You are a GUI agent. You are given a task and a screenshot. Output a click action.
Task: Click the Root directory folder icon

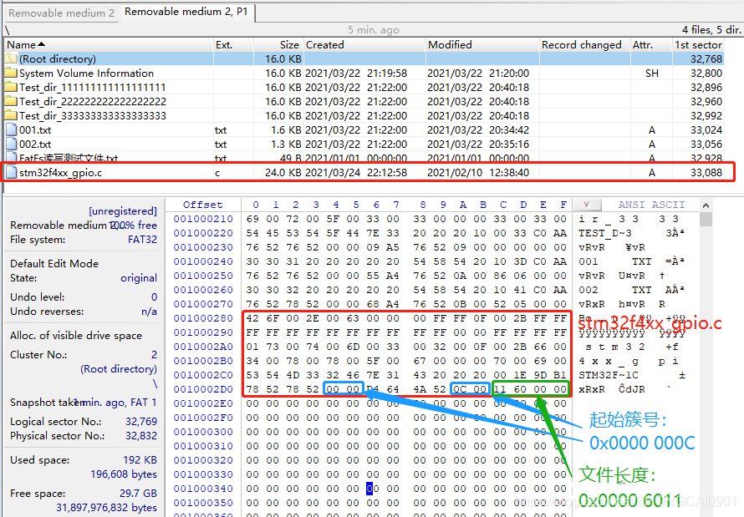point(11,58)
